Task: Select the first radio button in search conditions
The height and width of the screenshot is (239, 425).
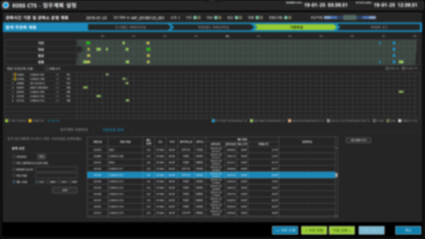Action: [x=14, y=157]
